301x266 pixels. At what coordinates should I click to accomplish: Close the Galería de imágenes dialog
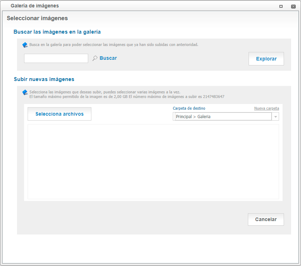[293, 6]
